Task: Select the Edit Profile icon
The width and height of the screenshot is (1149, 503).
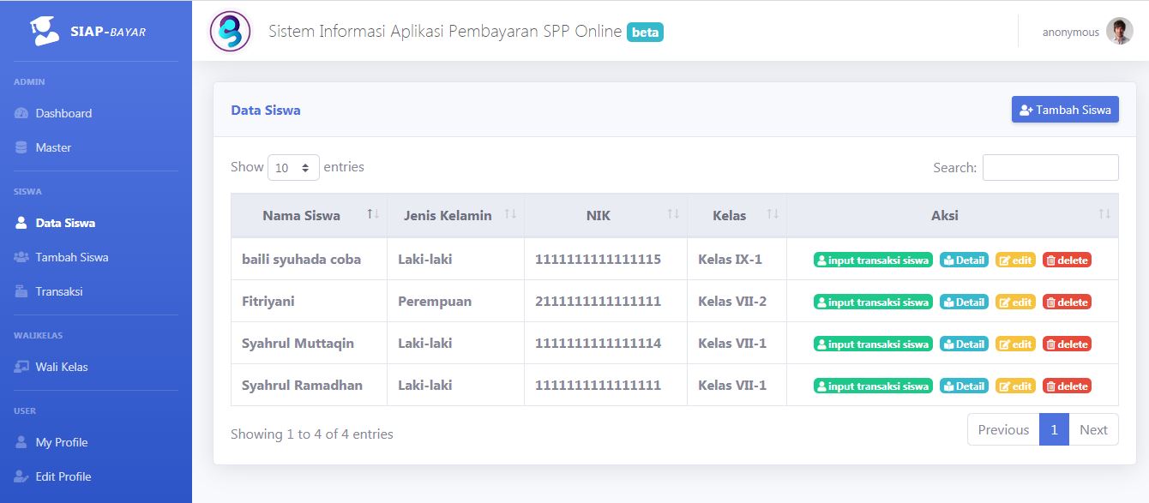Action: point(21,476)
